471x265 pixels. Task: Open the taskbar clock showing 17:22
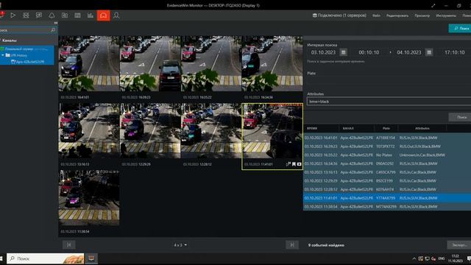456,258
